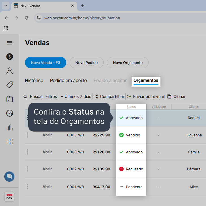Close the Nex - Vendas tab
206x206 pixels.
pyautogui.click(x=72, y=6)
